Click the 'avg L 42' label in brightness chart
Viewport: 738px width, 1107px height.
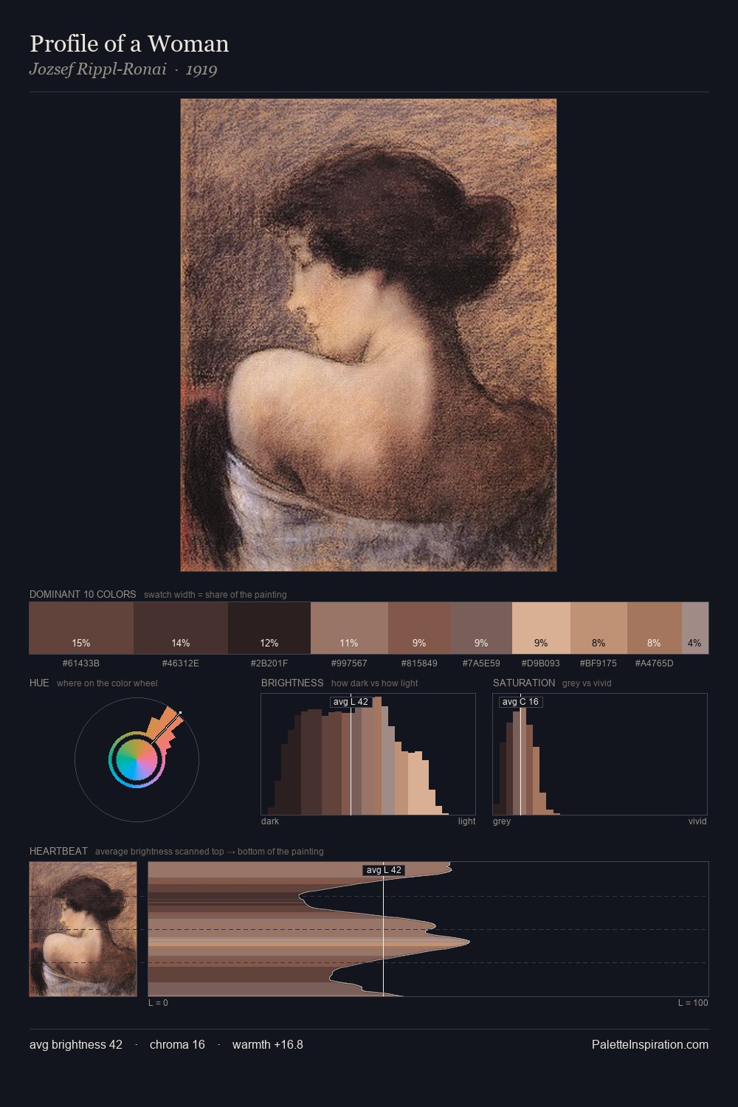click(x=351, y=702)
